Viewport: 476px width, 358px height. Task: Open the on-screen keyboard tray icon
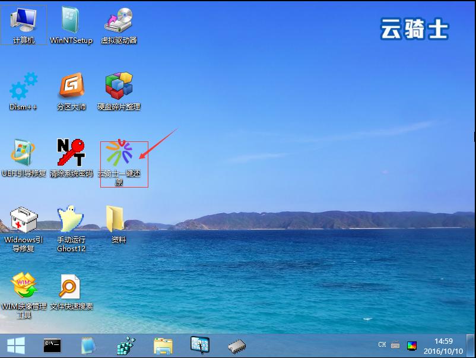point(395,345)
